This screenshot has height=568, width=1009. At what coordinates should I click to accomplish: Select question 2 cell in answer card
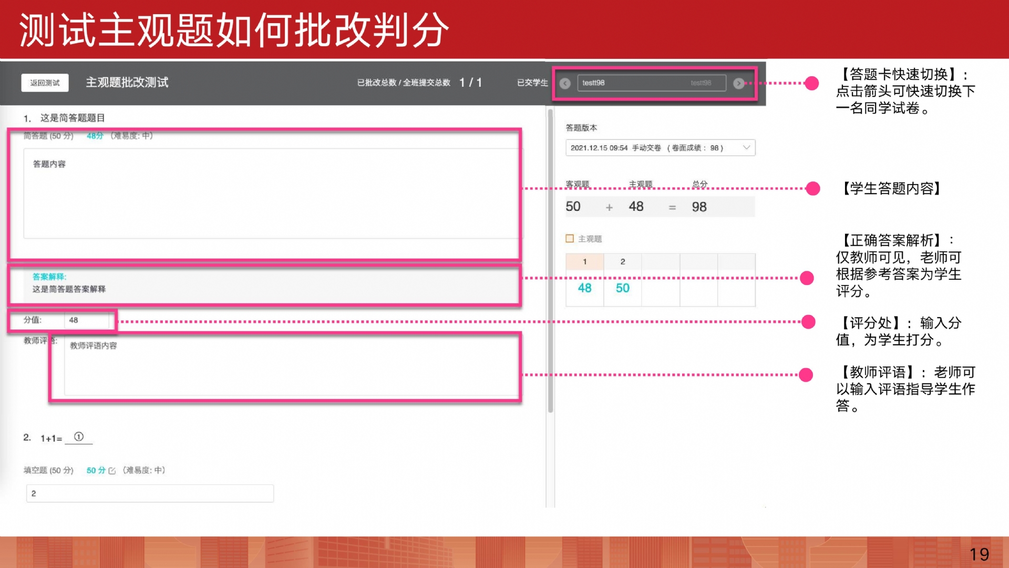click(623, 261)
